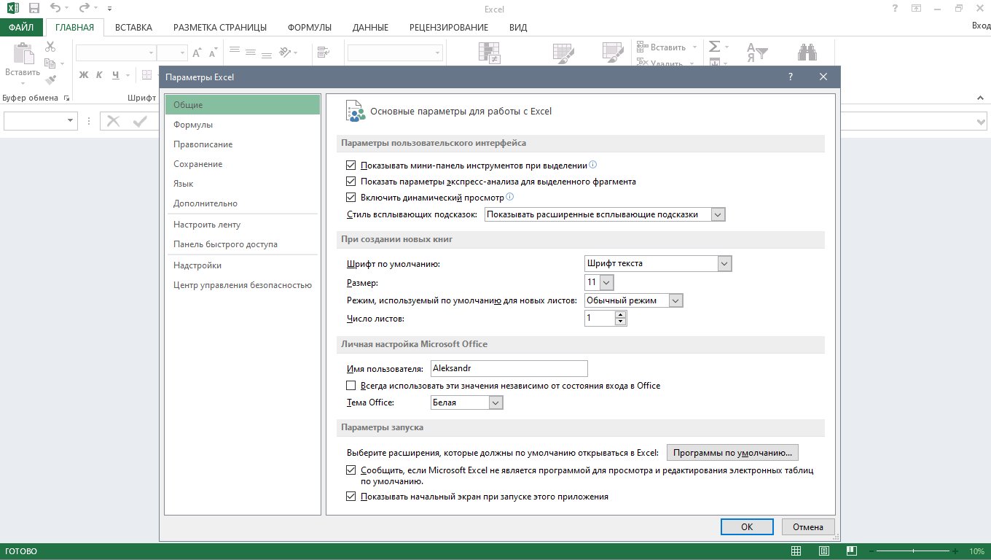Open the font 'Размер' dropdown
Image resolution: width=991 pixels, height=560 pixels.
606,282
